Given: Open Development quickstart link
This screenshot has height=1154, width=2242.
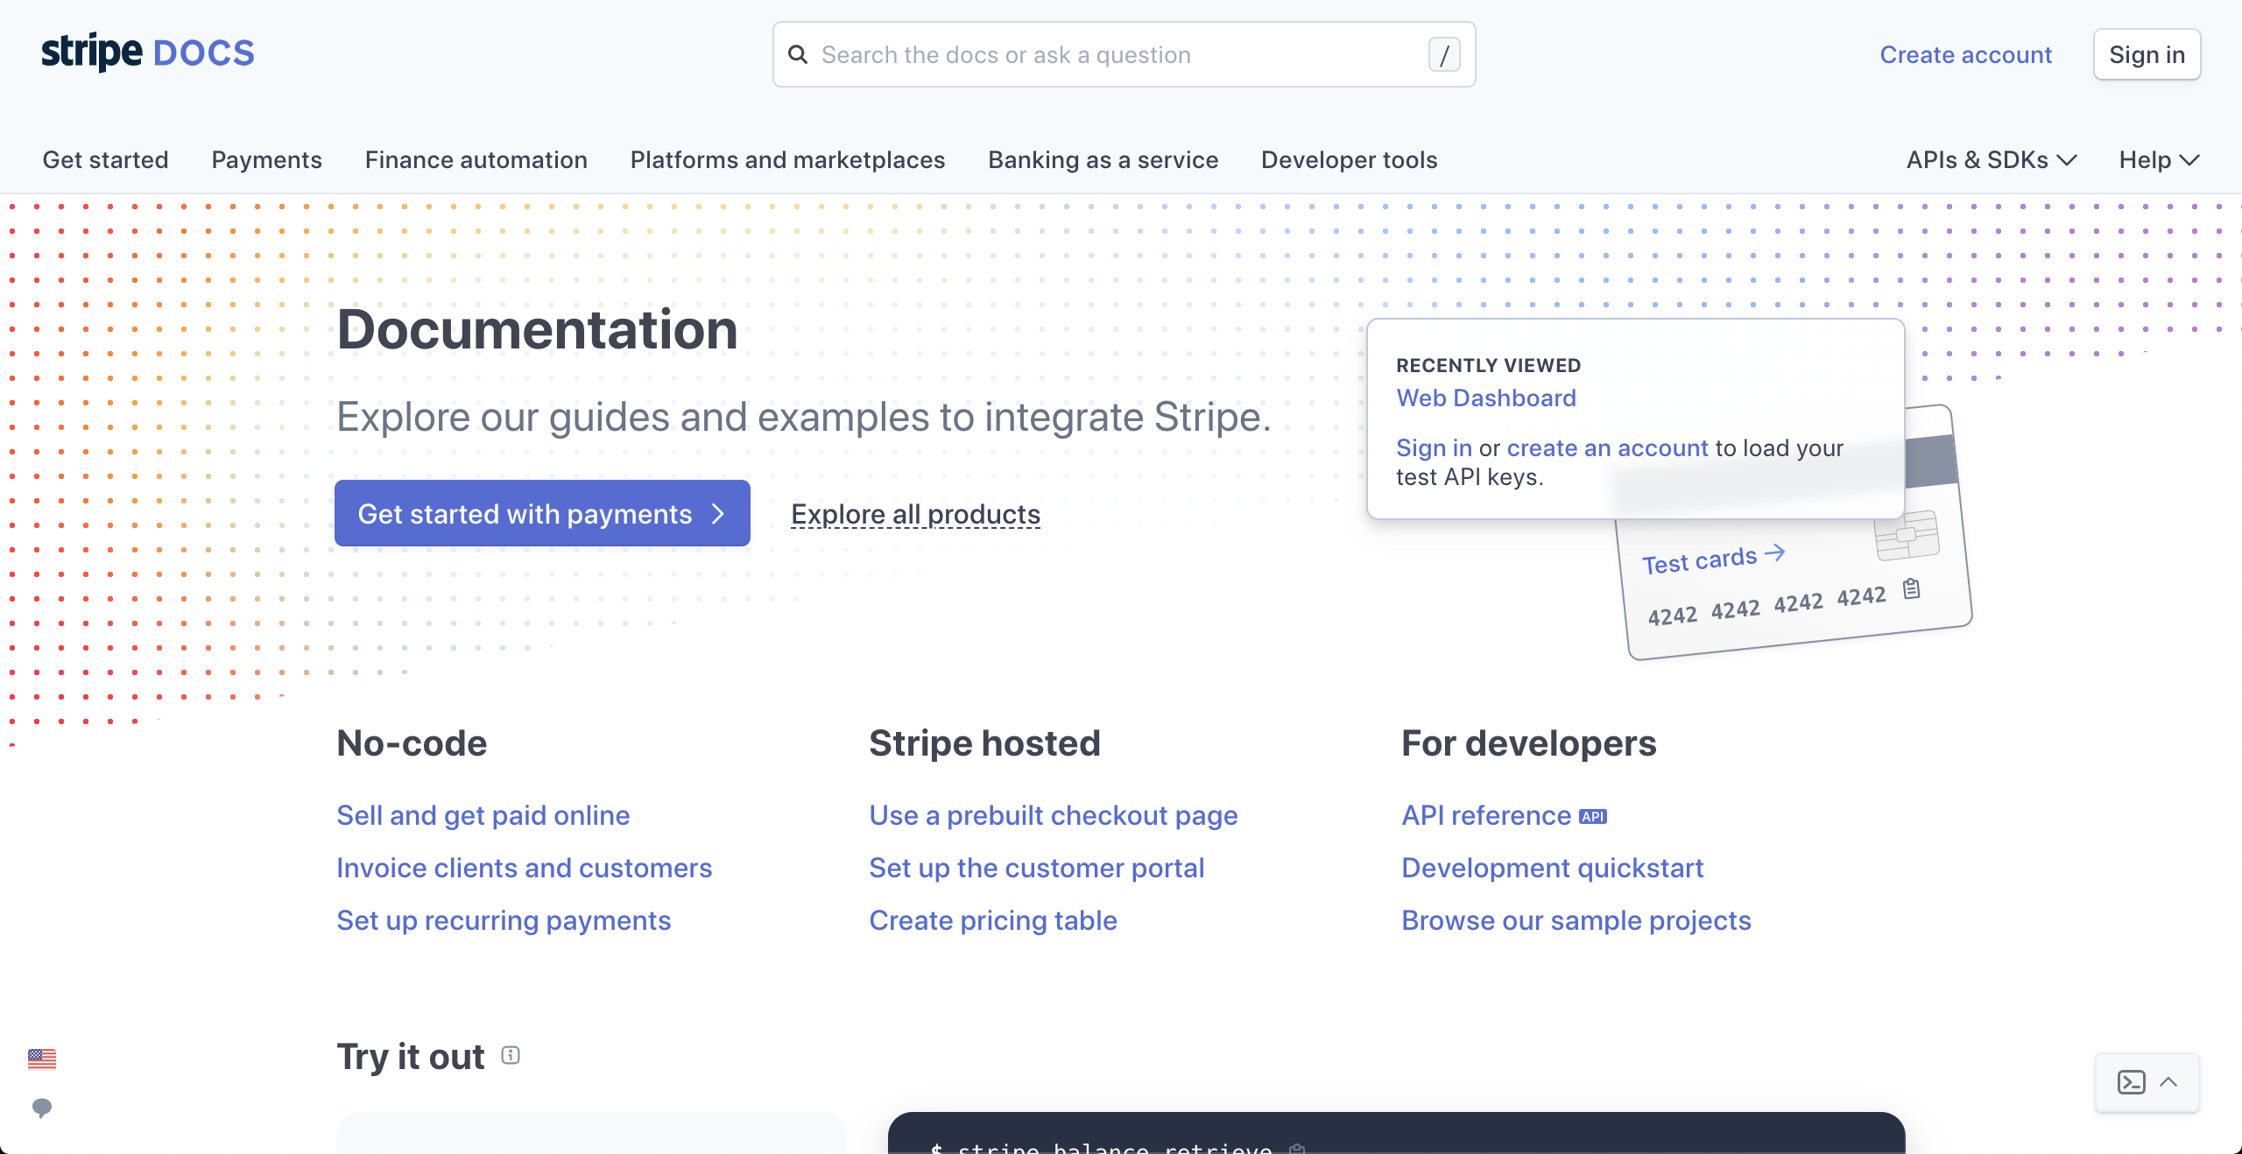Looking at the screenshot, I should (1553, 869).
